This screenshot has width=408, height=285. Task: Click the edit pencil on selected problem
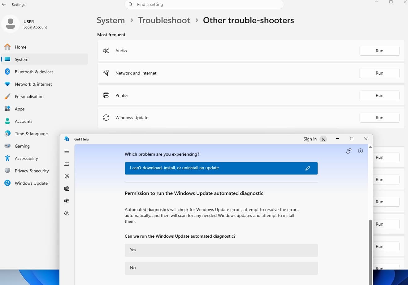pos(308,168)
